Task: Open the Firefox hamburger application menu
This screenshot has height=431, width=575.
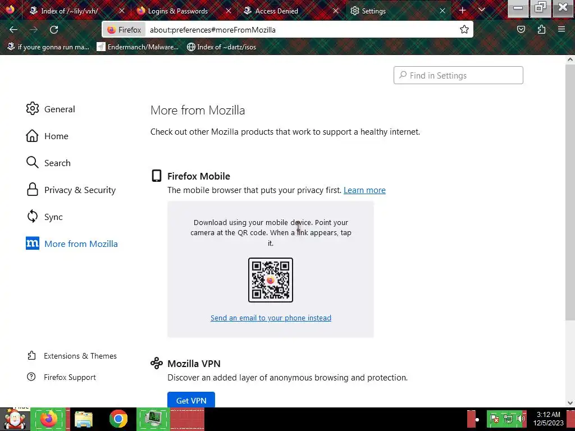Action: tap(562, 30)
